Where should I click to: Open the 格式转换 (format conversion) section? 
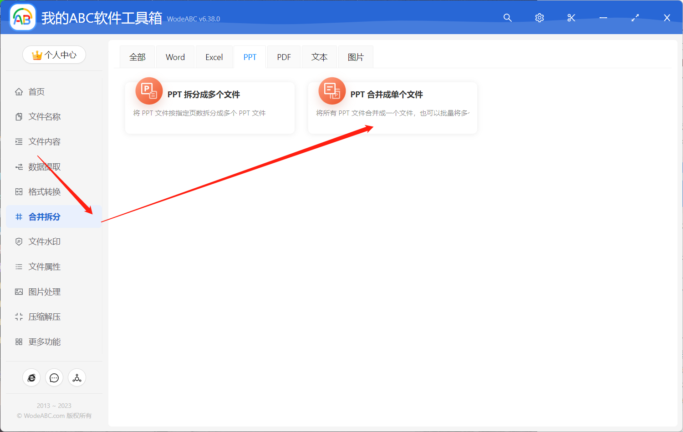point(44,191)
